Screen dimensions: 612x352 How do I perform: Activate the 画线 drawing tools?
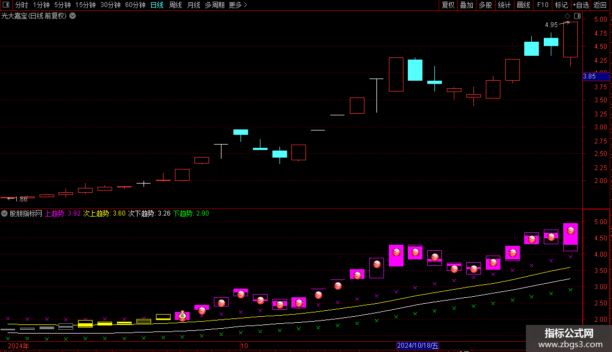(x=523, y=5)
